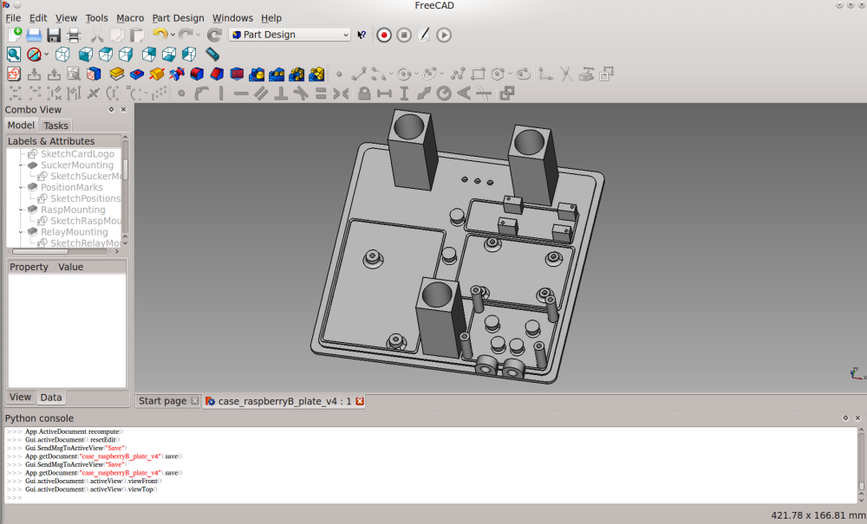Viewport: 867px width, 524px height.
Task: Open the Part Design menu
Action: [x=178, y=18]
